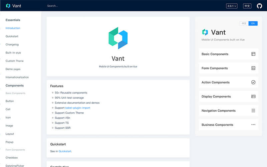Follow the Quickstart link in Quickstart section
267x167 pixels.
pos(65,151)
